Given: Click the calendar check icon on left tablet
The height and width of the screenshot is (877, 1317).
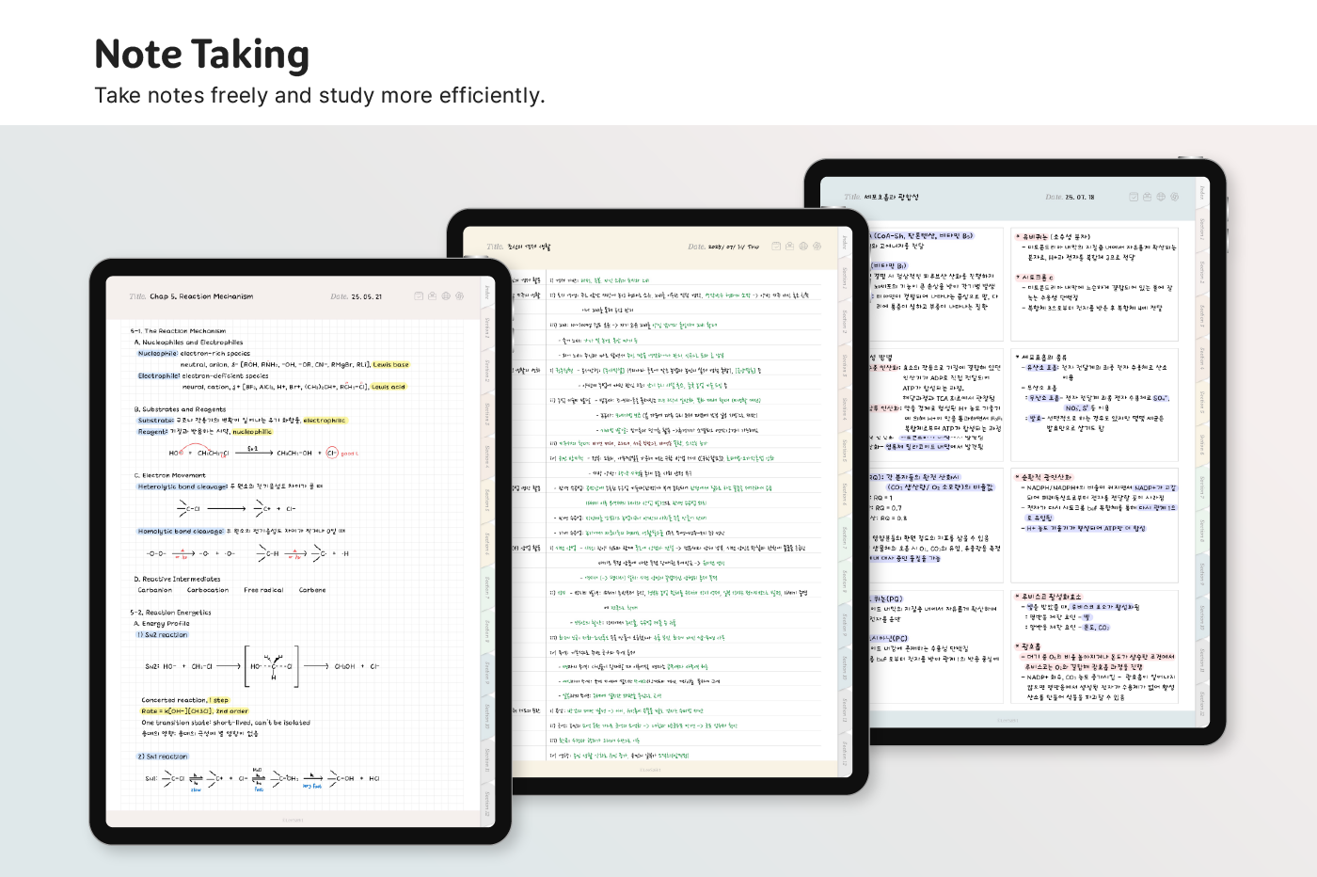Looking at the screenshot, I should pos(419,295).
